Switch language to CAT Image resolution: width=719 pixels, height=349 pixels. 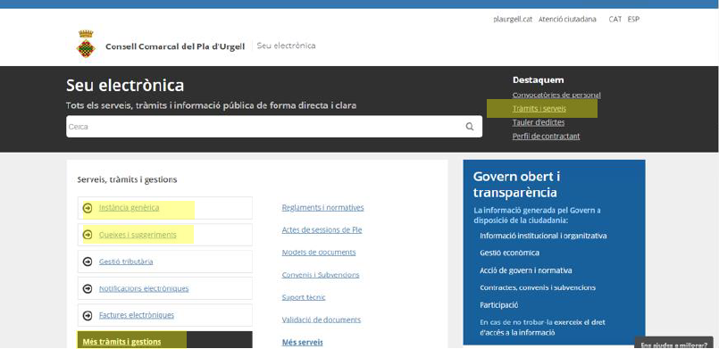click(x=615, y=20)
